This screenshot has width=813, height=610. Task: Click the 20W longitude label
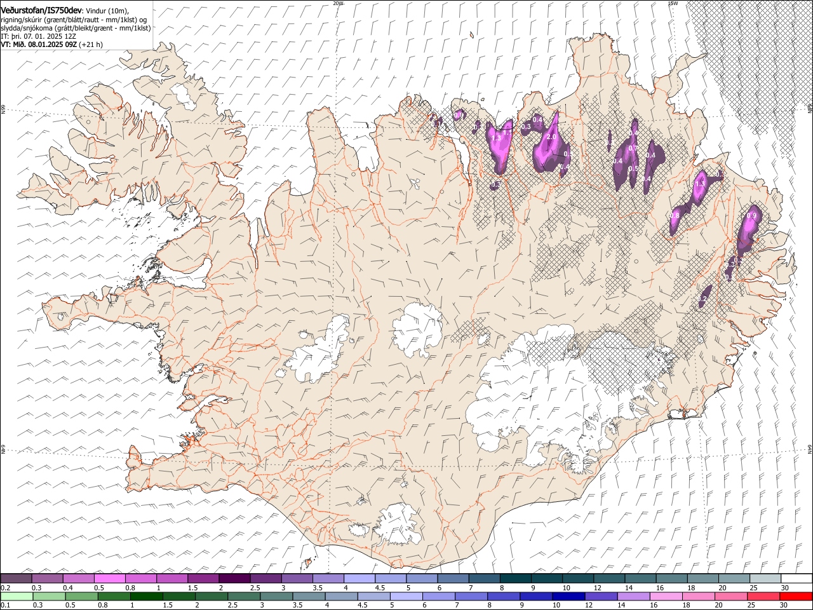338,3
